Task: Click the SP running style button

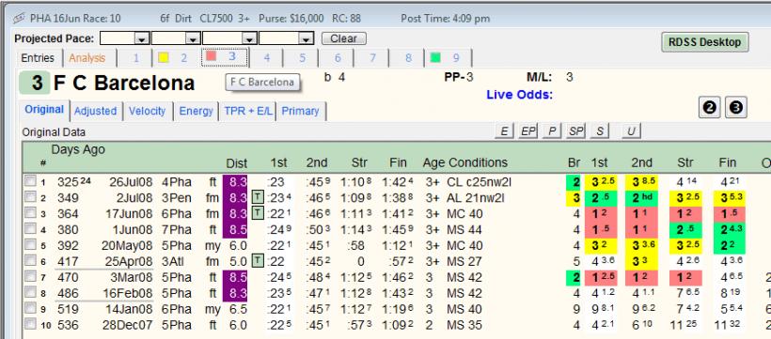Action: click(x=575, y=131)
